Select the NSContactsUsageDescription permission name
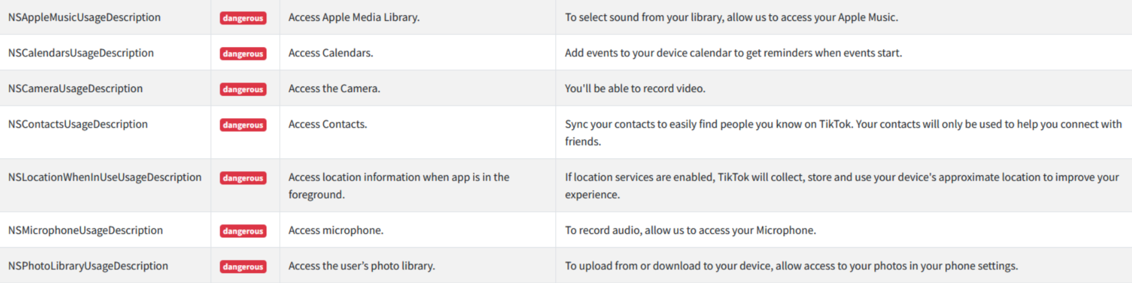 coord(78,124)
